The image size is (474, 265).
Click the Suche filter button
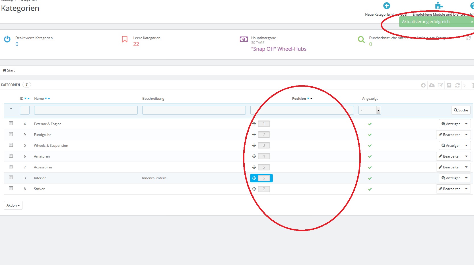[x=461, y=110]
